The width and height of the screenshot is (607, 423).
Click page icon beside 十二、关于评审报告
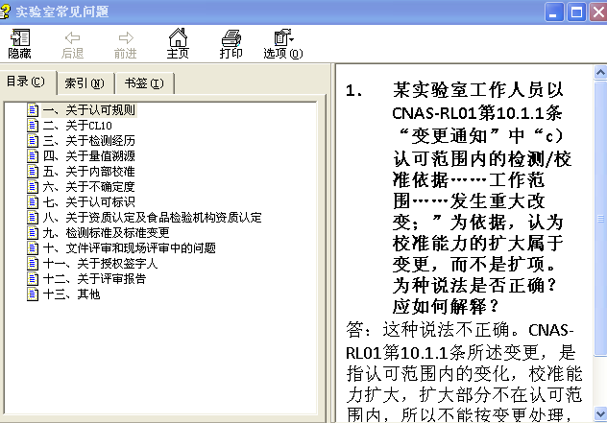click(x=33, y=279)
